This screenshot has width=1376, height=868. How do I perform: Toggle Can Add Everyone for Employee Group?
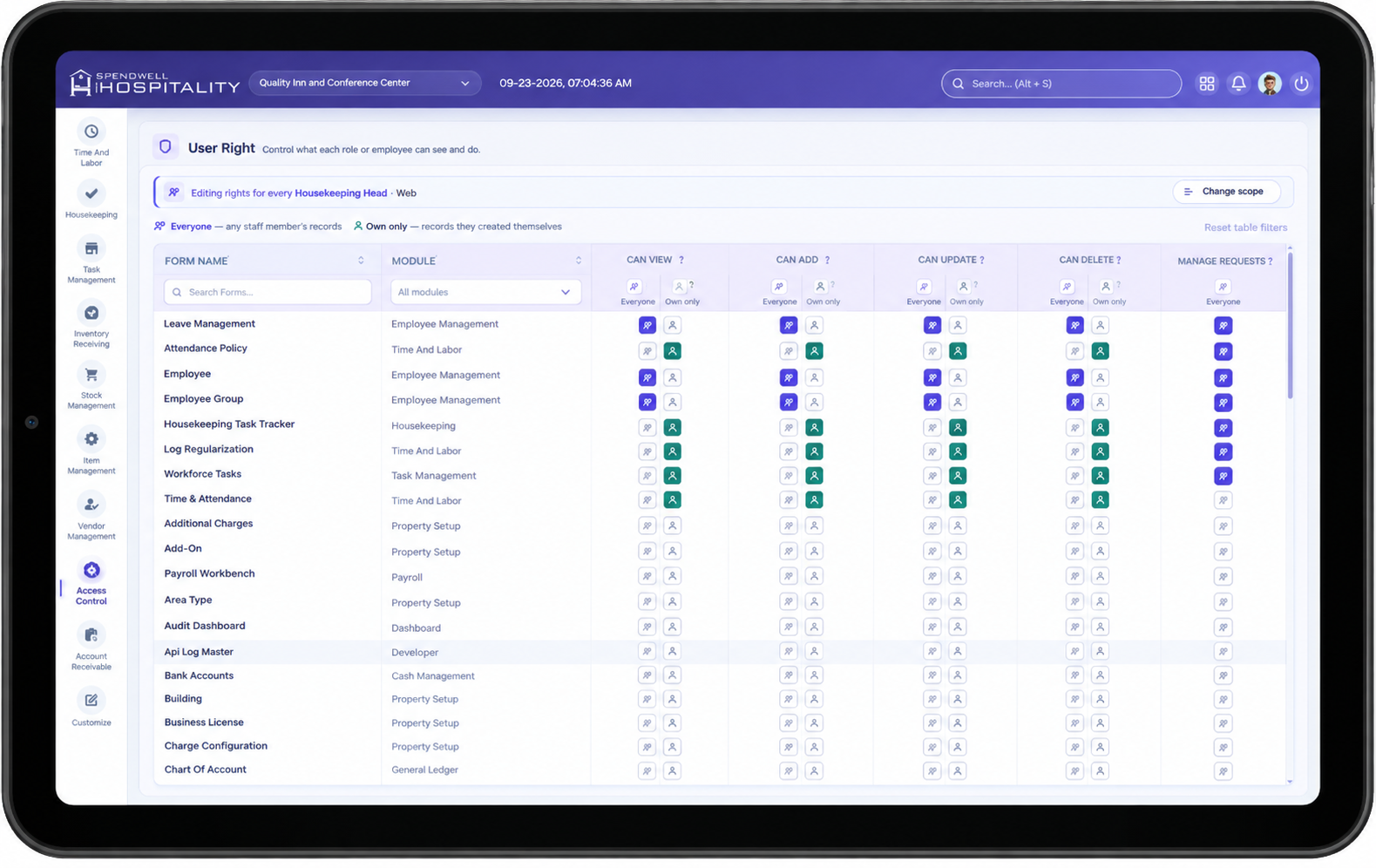click(x=789, y=403)
